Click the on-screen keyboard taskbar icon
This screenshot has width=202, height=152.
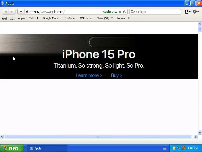tap(165, 148)
